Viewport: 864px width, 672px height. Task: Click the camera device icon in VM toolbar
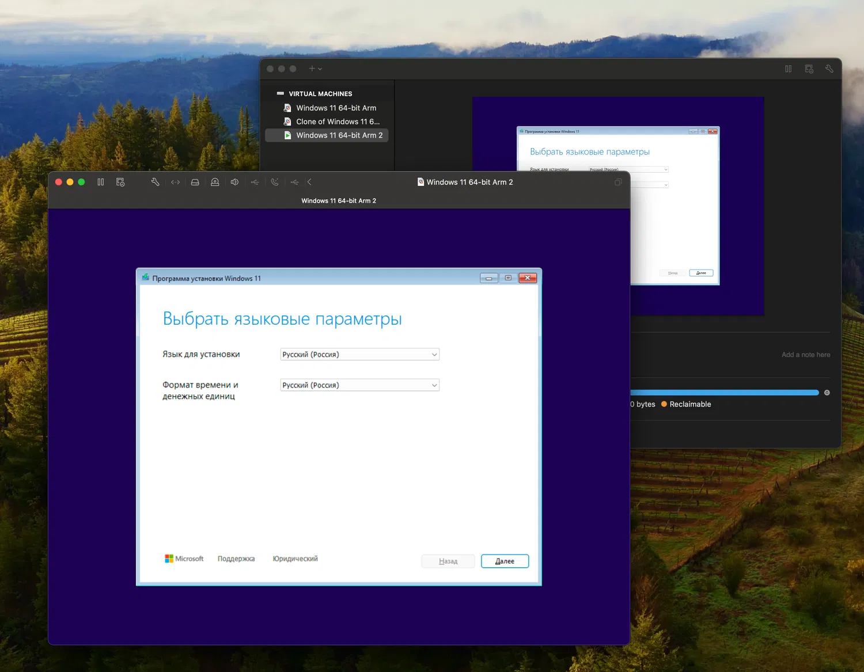(215, 182)
